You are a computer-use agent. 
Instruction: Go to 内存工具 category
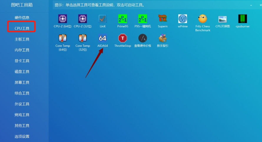click(22, 50)
